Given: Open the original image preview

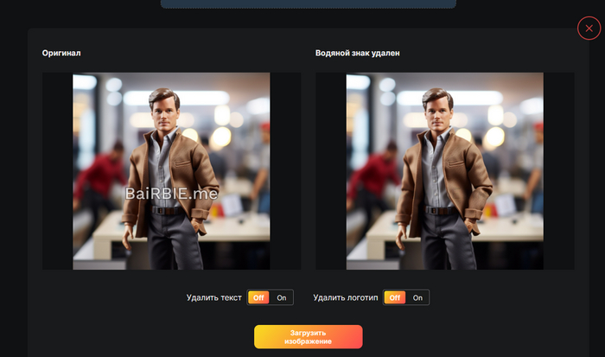Looking at the screenshot, I should pyautogui.click(x=171, y=170).
